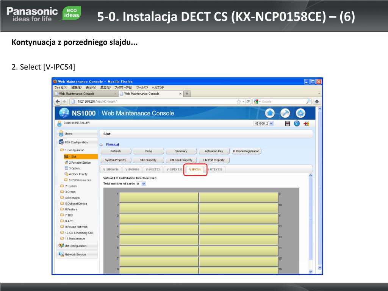Select 3.Option tree item
The image size is (388, 291).
pos(72,168)
